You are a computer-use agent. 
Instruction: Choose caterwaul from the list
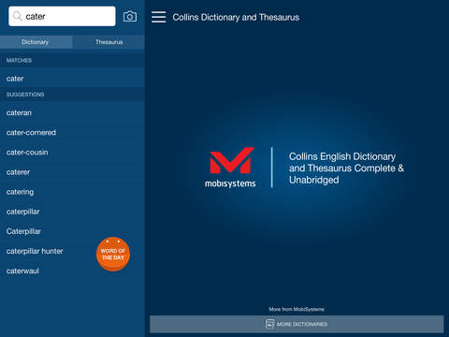(x=72, y=271)
